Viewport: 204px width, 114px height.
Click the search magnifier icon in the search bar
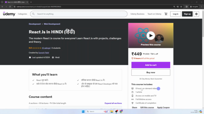click(x=33, y=14)
